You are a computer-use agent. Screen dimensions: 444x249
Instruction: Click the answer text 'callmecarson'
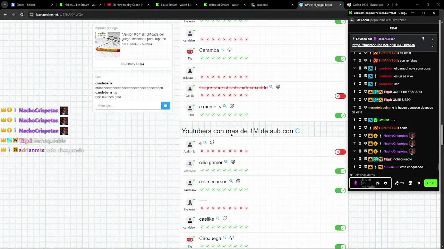point(213,182)
